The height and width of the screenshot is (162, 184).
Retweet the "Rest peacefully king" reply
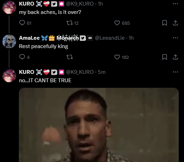[70, 57]
